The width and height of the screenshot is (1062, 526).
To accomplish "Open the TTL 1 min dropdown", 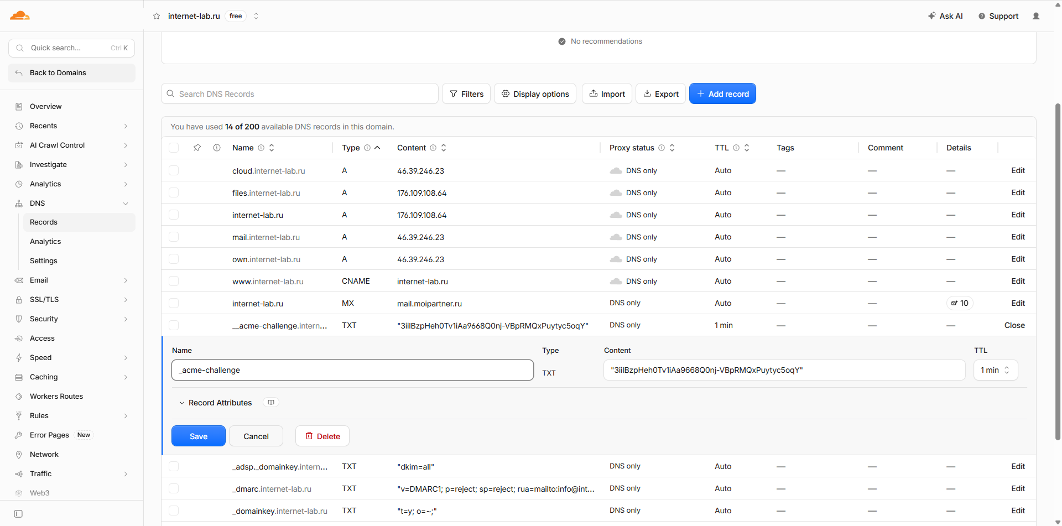I will [x=996, y=370].
